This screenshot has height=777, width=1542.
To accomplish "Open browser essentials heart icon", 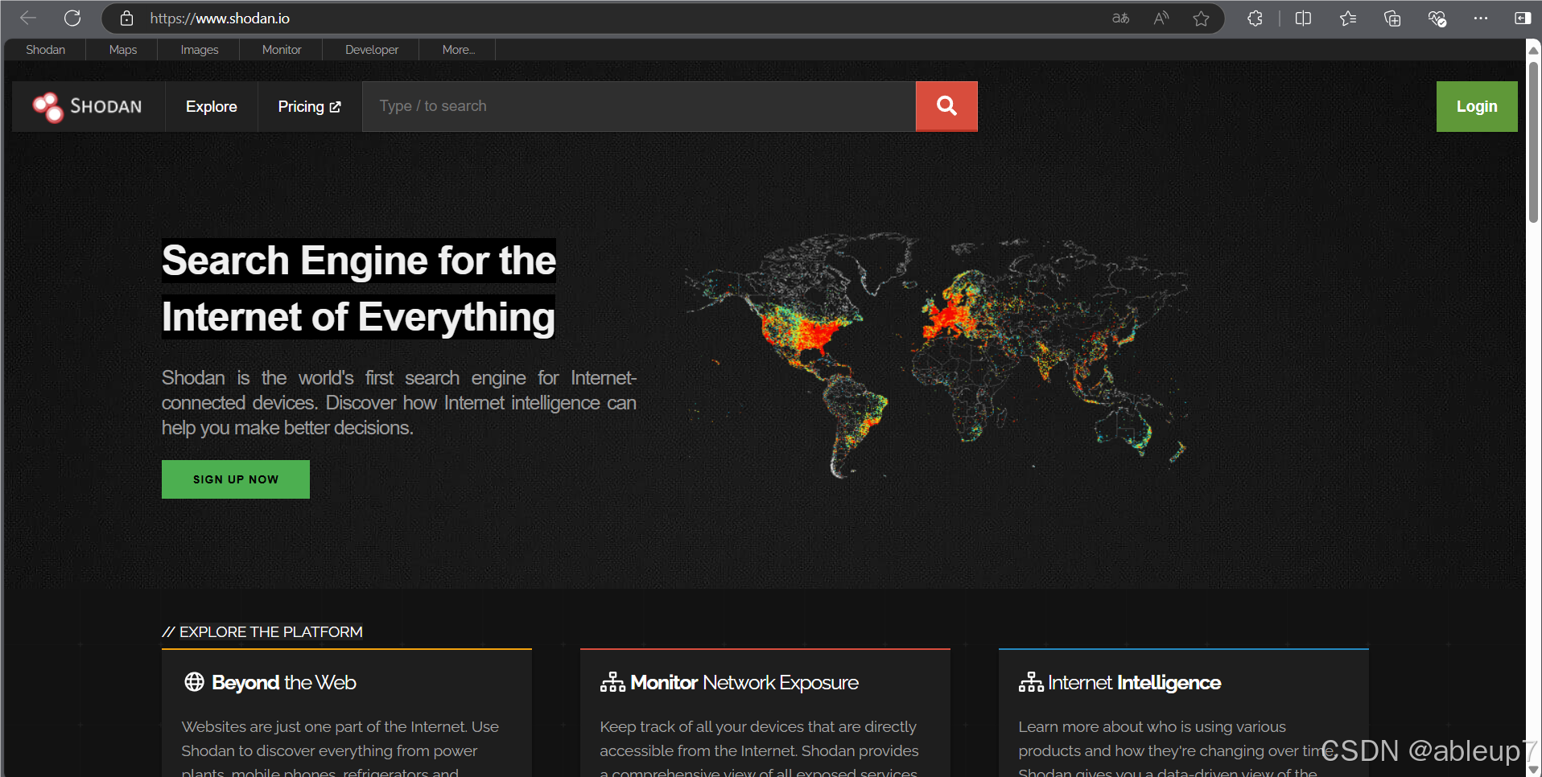I will [x=1437, y=18].
